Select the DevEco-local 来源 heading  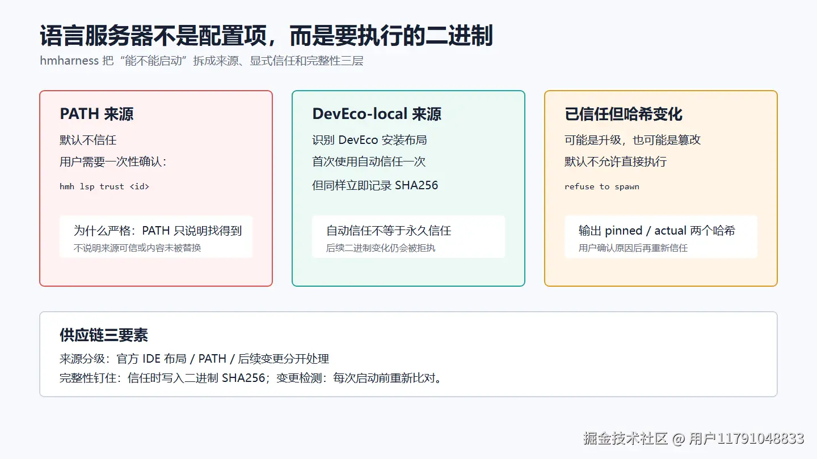tap(377, 114)
